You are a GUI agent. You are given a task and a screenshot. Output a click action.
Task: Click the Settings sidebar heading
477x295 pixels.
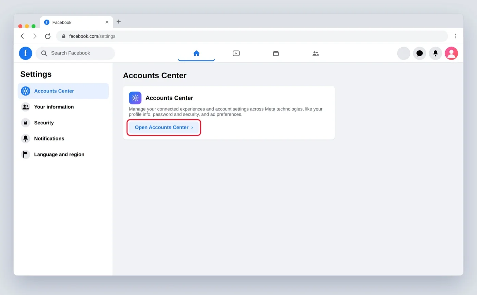36,74
